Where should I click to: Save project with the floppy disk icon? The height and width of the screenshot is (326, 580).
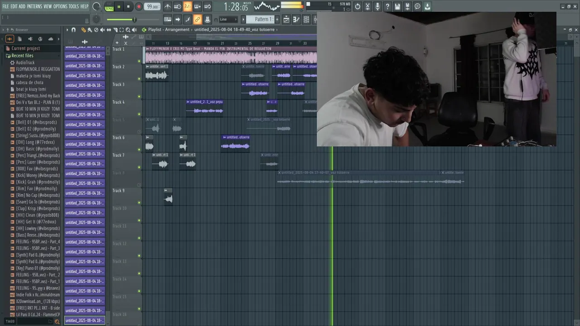397,6
